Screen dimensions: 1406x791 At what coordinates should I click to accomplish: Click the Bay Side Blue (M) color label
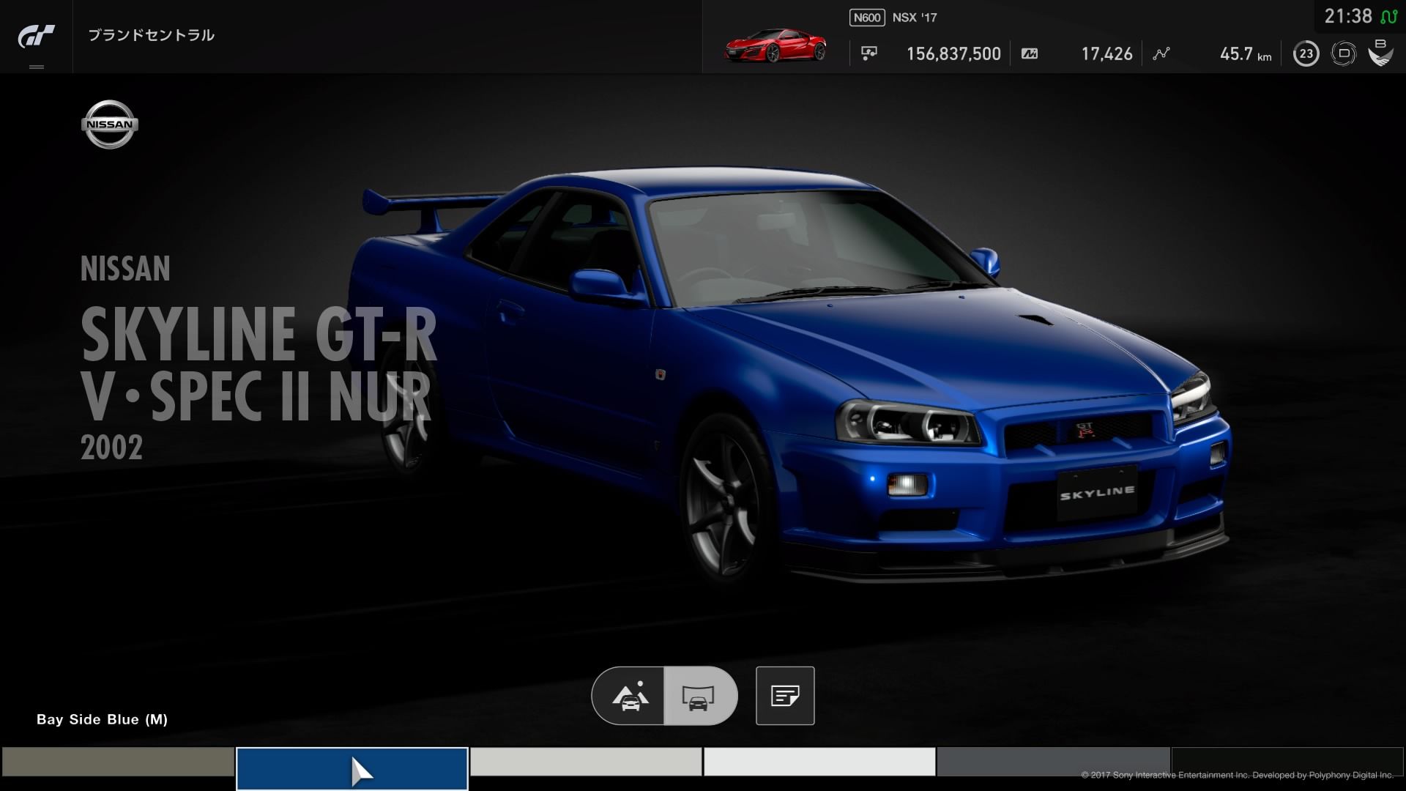click(x=103, y=719)
